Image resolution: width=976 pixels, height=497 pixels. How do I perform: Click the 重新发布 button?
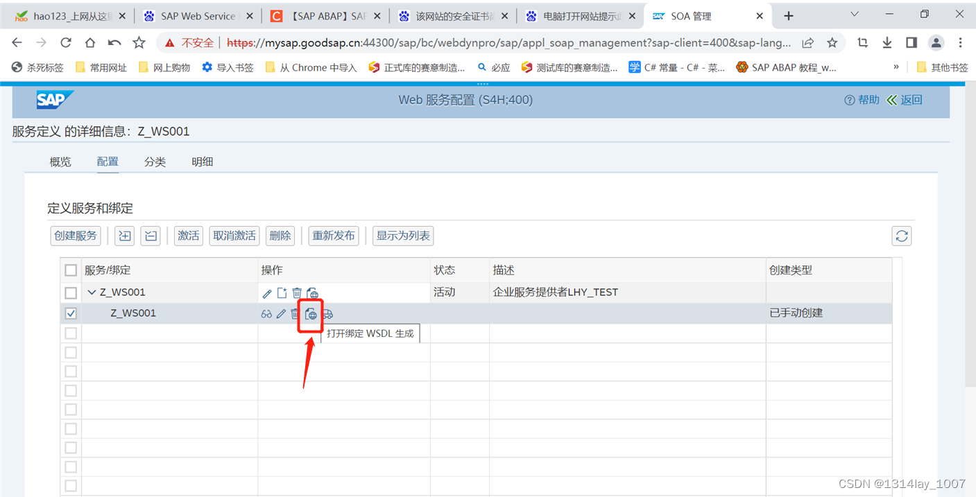coord(334,236)
